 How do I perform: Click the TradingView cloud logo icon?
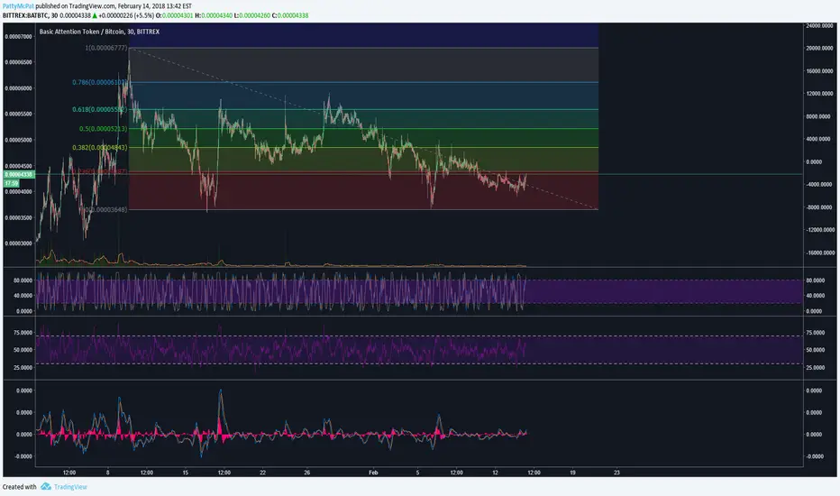[46, 486]
